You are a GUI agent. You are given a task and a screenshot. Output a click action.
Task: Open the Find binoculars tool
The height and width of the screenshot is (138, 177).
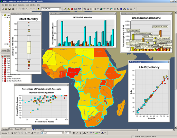124,9
